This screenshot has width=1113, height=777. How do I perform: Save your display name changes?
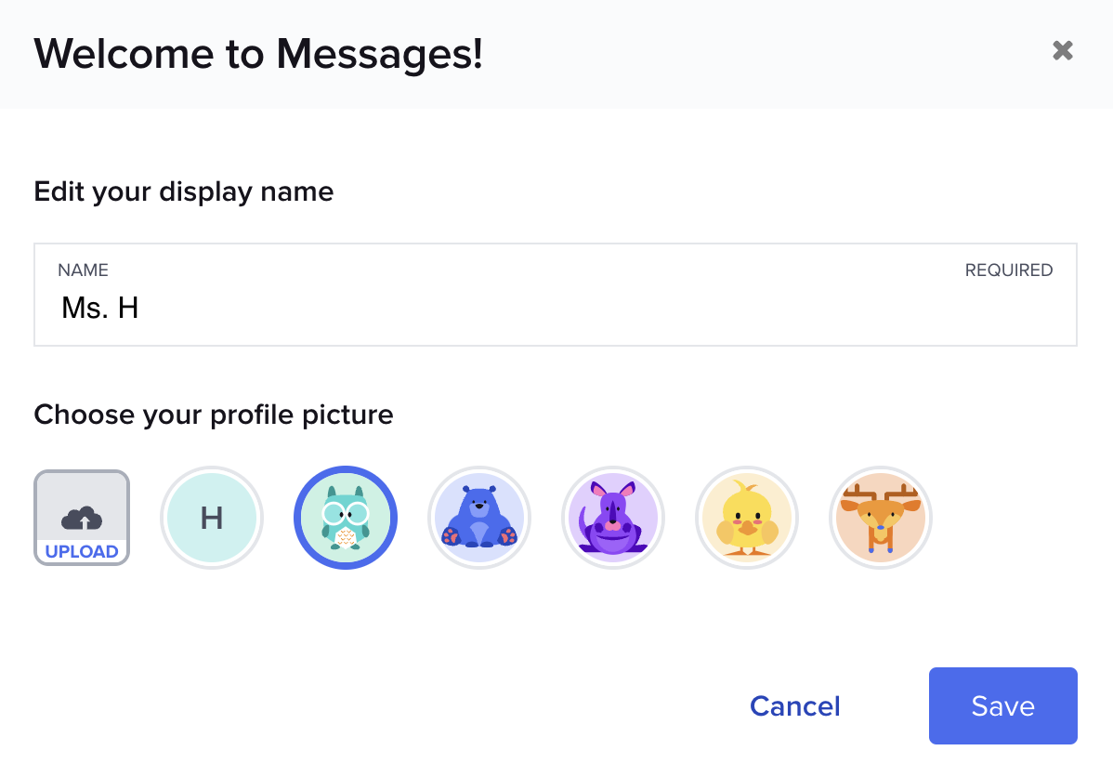(x=1002, y=705)
